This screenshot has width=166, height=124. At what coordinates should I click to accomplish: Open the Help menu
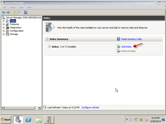coord(29,7)
